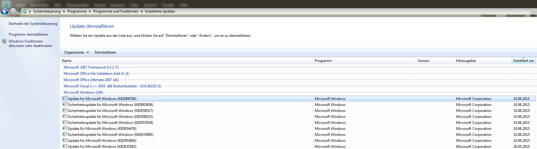Click icon of security update KB3058515
The width and height of the screenshot is (537, 149).
(65, 116)
